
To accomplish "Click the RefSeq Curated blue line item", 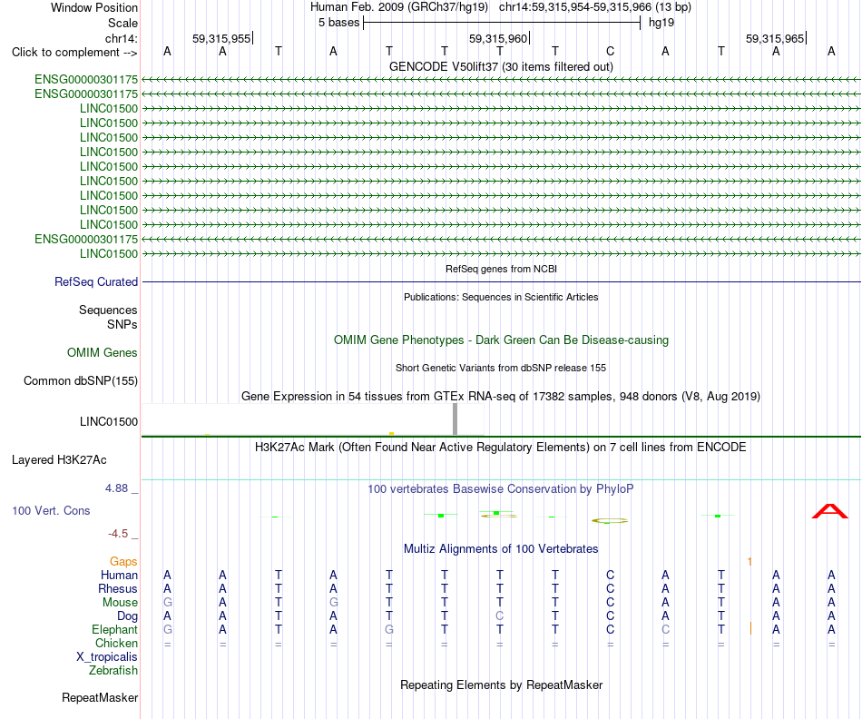I will pyautogui.click(x=501, y=282).
